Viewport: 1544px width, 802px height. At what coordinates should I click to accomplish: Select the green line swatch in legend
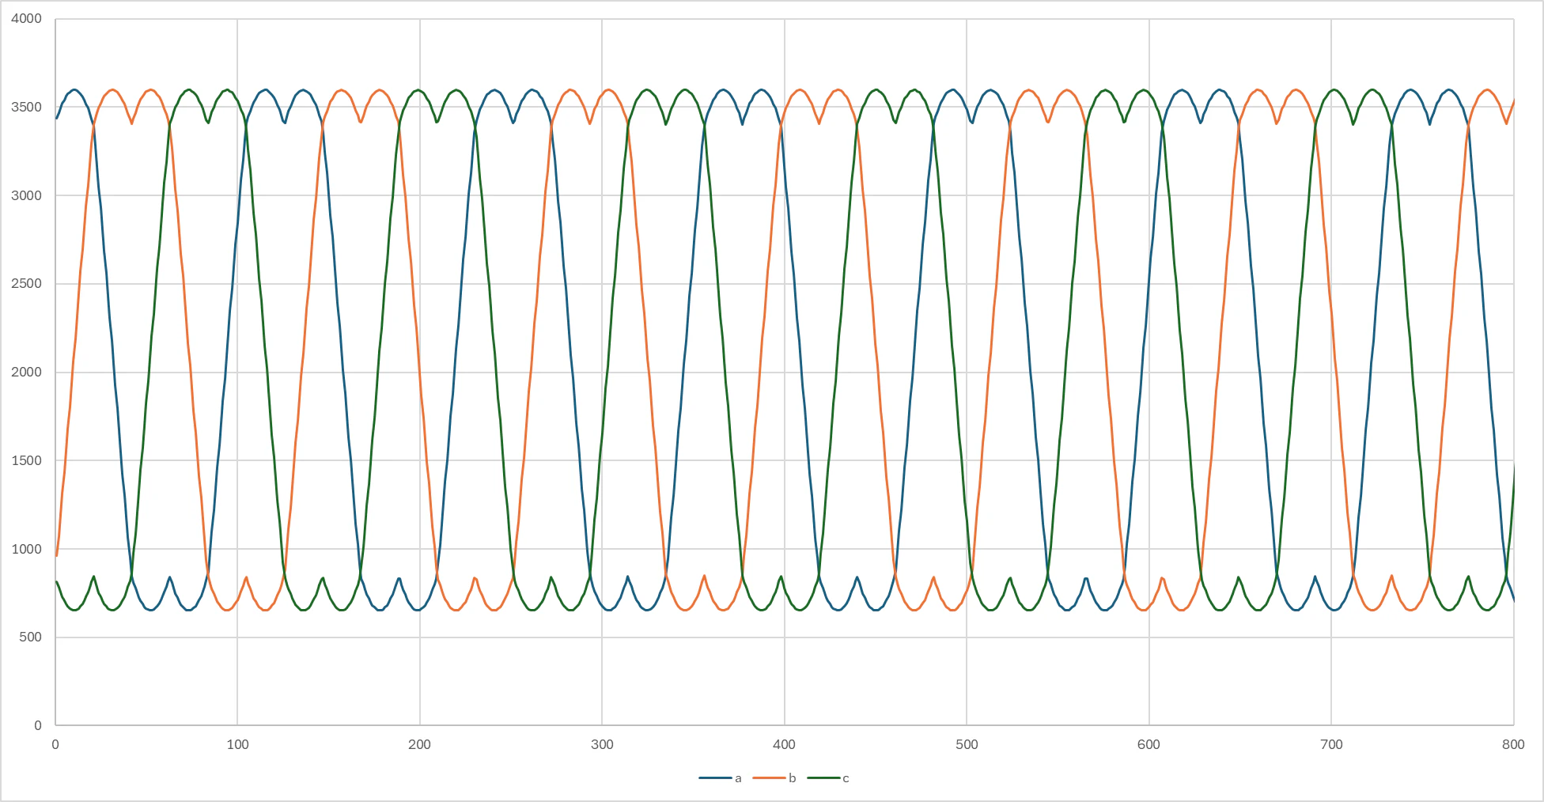tap(823, 778)
